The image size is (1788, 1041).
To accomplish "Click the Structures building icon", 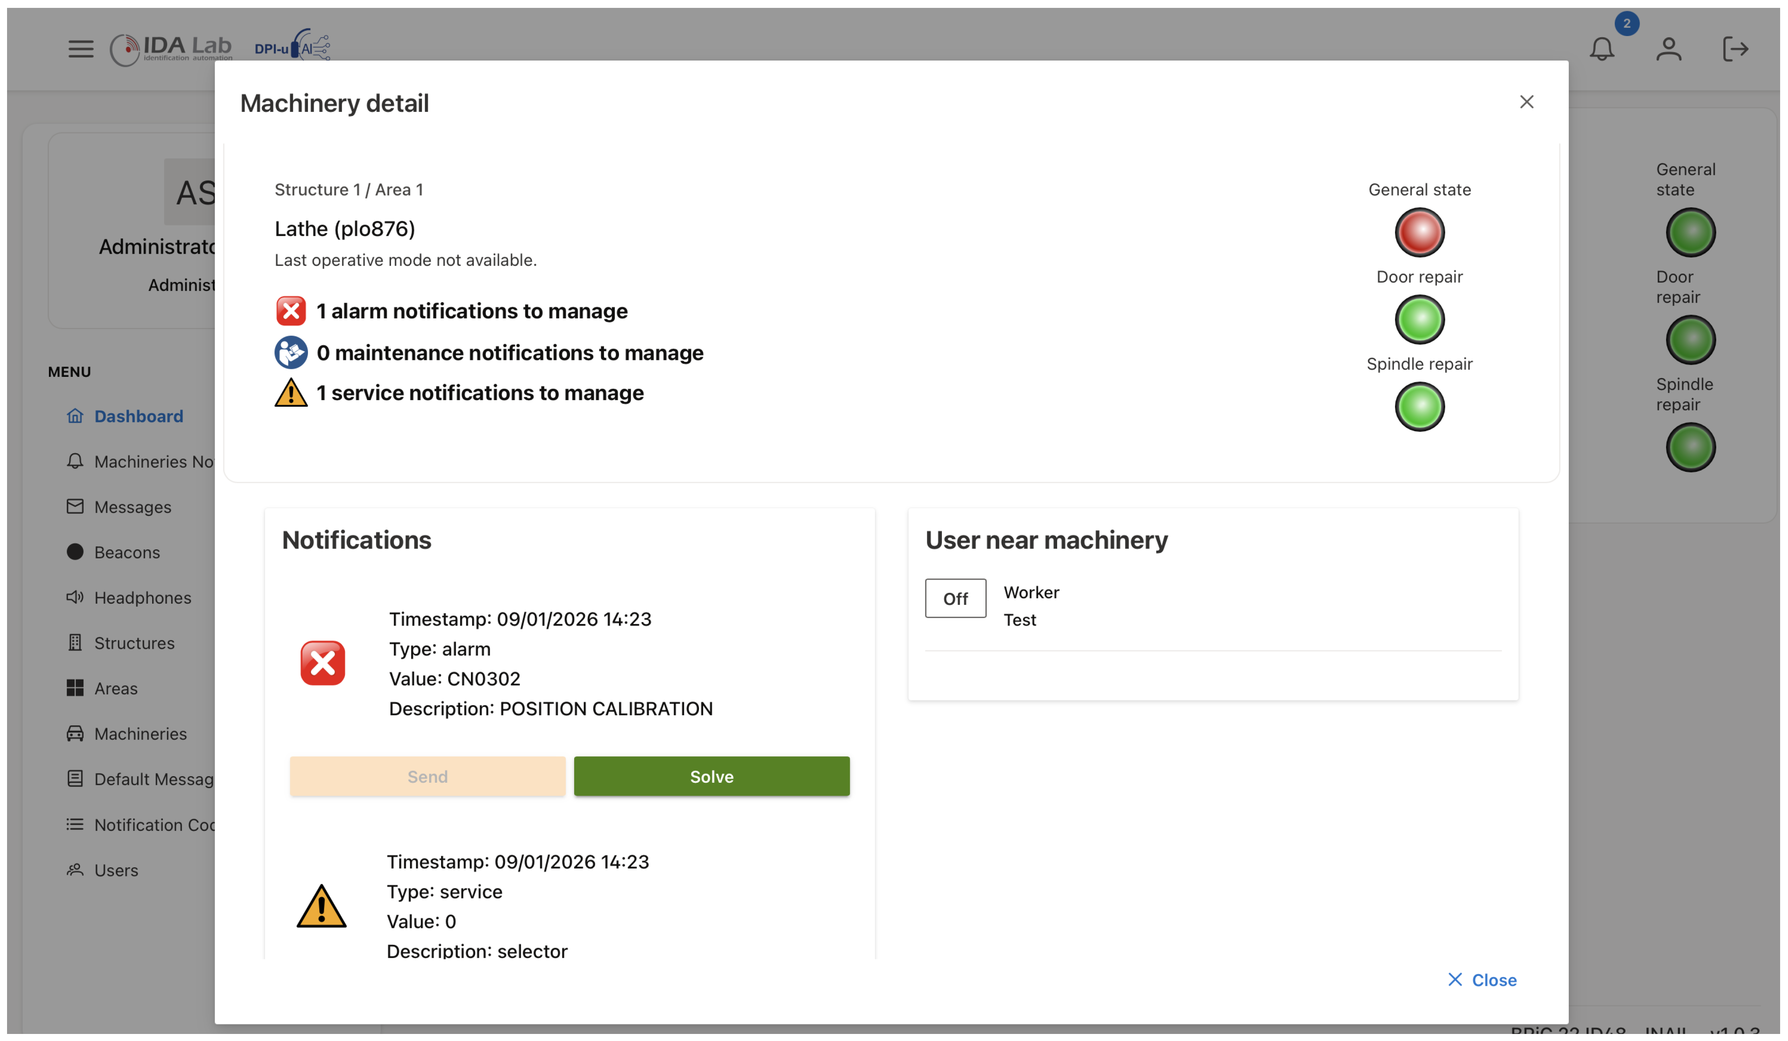I will click(75, 642).
